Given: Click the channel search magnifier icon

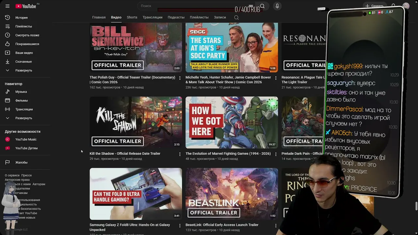Looking at the screenshot, I should click(236, 18).
